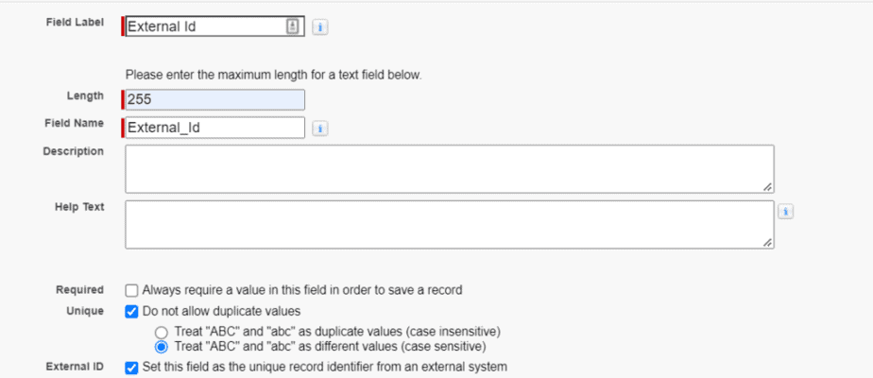Image resolution: width=873 pixels, height=378 pixels.
Task: Uncheck the 'Do not allow duplicate values' checkbox
Action: (131, 311)
